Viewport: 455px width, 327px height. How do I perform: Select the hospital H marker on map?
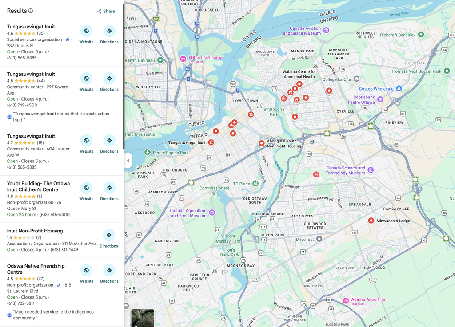pyautogui.click(x=316, y=175)
